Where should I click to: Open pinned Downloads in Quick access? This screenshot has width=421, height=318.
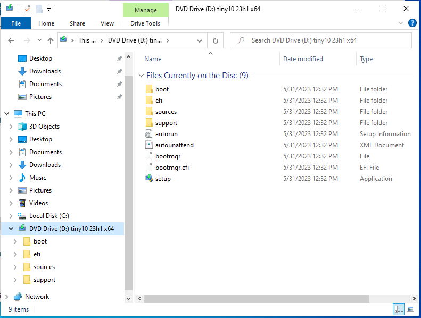pyautogui.click(x=45, y=71)
